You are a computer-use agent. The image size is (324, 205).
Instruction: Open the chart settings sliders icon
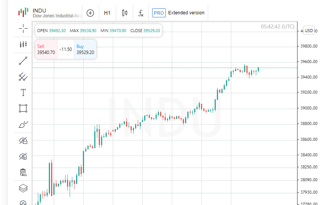pos(23,44)
